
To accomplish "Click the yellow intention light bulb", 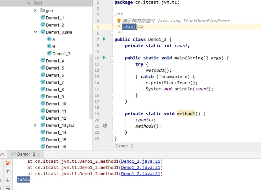I will point(119,20).
